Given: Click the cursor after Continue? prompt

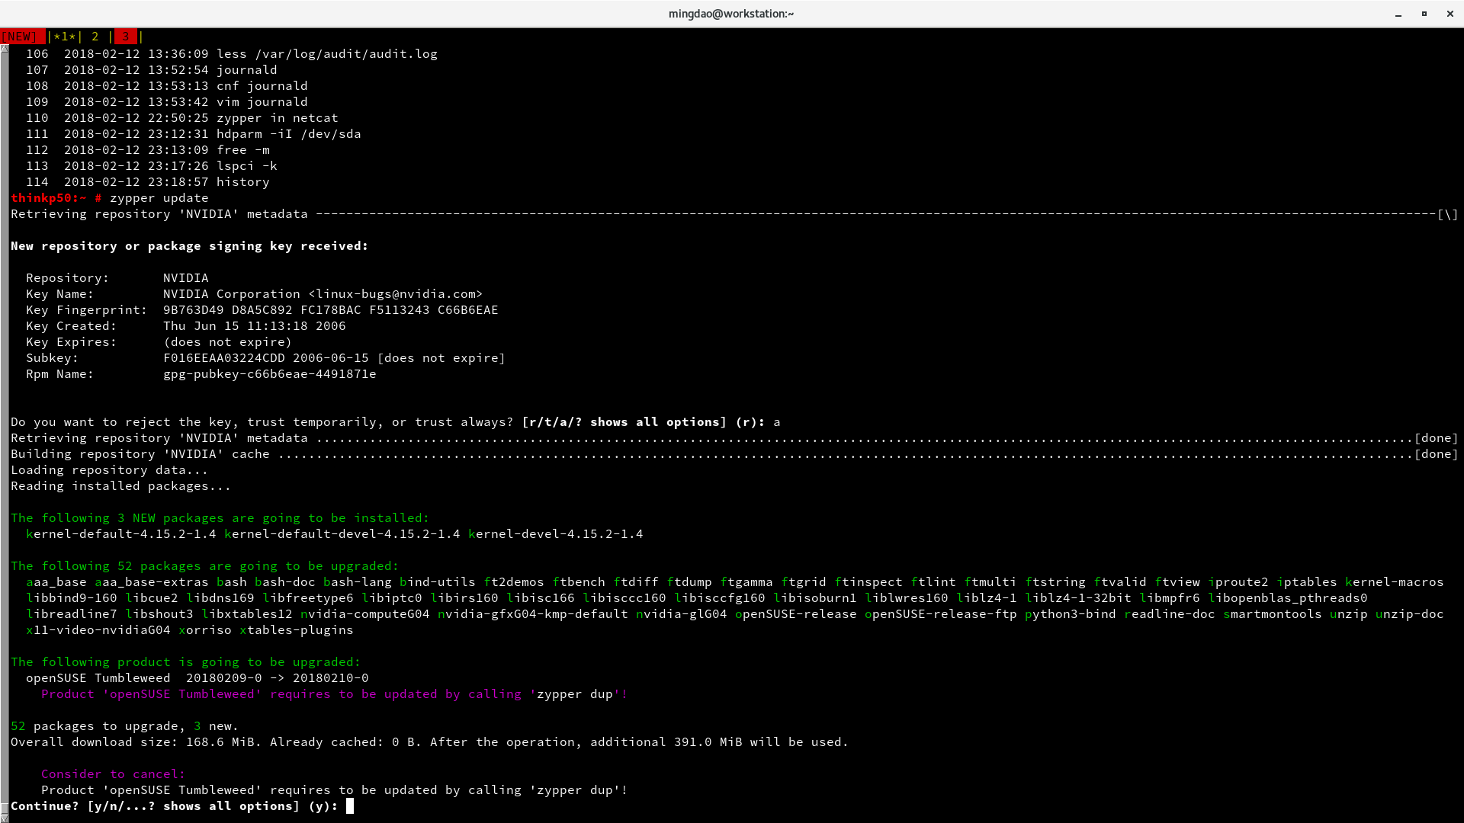Looking at the screenshot, I should tap(350, 806).
